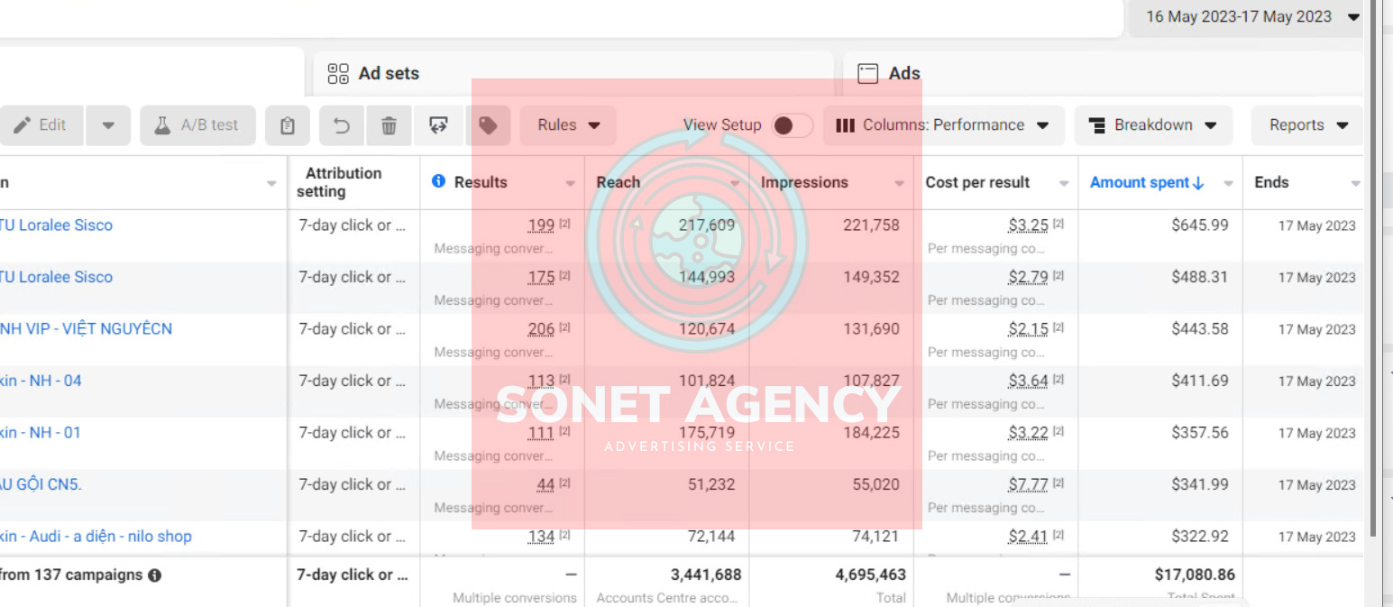Screen dimensions: 1393x607
Task: Open AU GỘI CN5. campaign
Action: pos(41,484)
